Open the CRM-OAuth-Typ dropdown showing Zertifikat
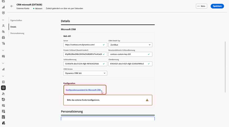This screenshot has width=229, height=127. [130, 45]
